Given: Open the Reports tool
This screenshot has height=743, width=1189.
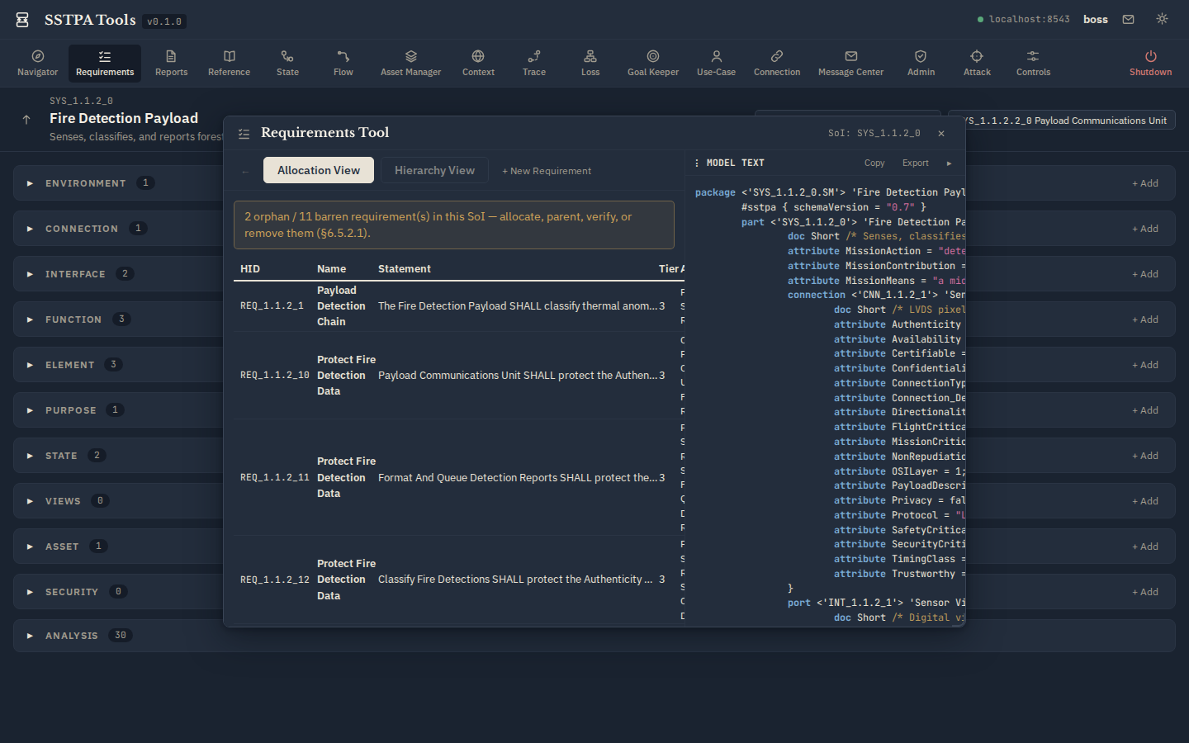Looking at the screenshot, I should (x=171, y=64).
